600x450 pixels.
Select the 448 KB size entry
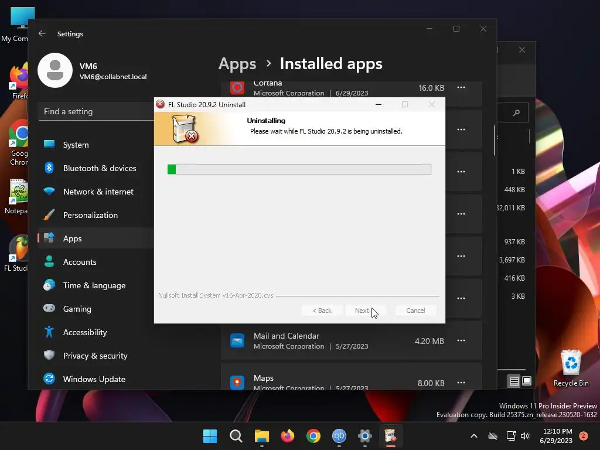click(514, 189)
